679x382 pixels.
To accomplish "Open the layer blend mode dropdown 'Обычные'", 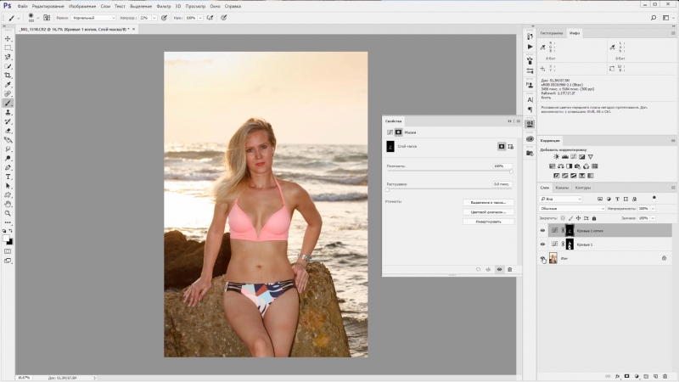I will click(x=571, y=208).
